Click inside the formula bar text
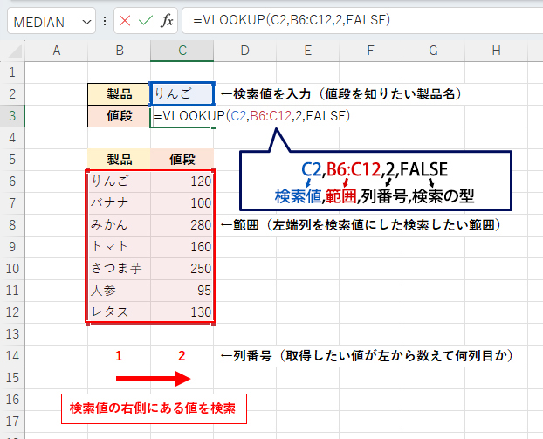The height and width of the screenshot is (439, 543). [x=349, y=20]
